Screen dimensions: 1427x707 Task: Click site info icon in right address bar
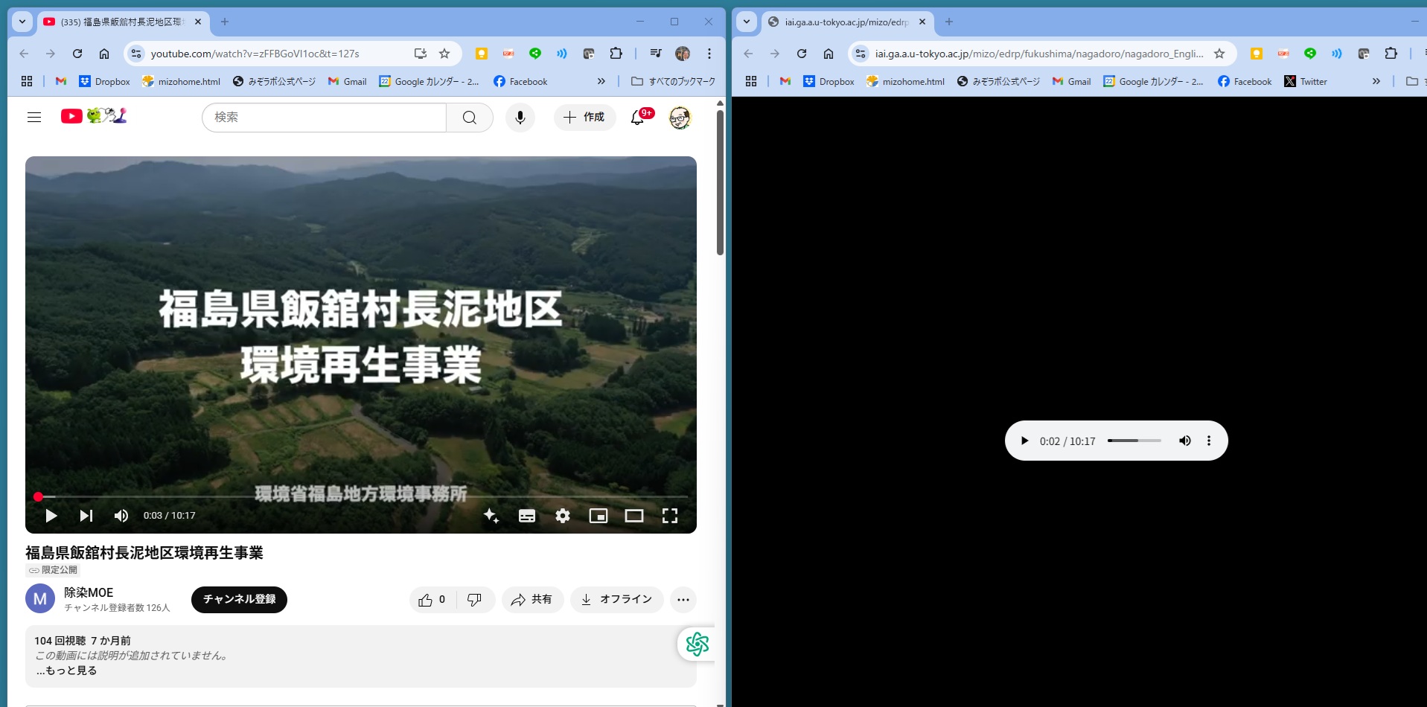[x=861, y=54]
